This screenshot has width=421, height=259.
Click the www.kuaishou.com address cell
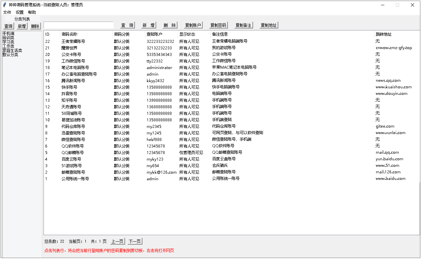point(394,87)
